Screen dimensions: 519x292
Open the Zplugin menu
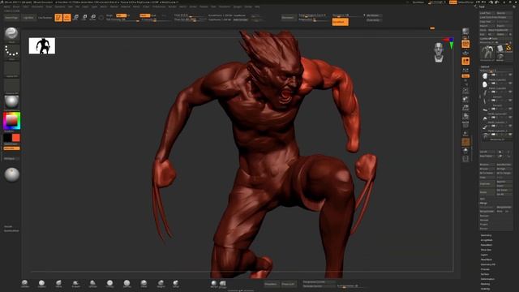[238, 6]
